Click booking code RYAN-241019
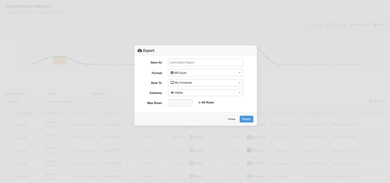390x183 pixels. click(112, 138)
